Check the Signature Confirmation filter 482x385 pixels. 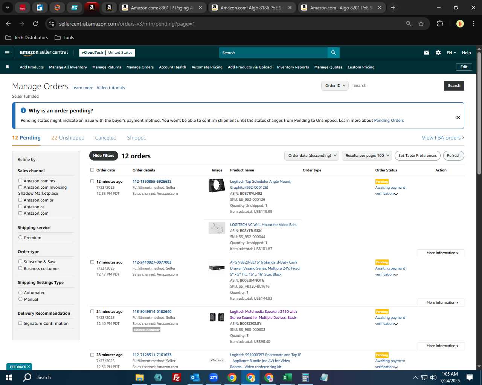point(20,323)
